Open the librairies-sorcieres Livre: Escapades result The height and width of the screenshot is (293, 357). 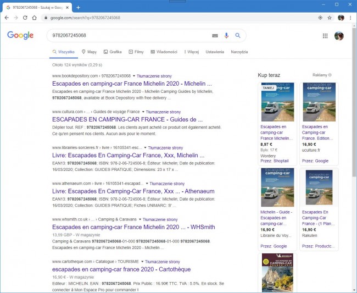(128, 156)
